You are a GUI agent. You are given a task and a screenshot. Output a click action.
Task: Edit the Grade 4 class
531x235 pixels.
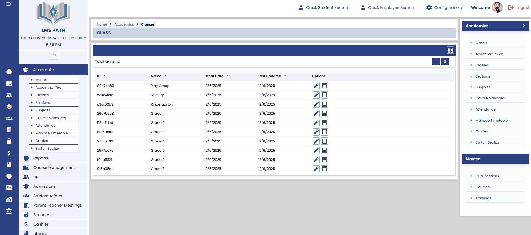[x=316, y=141]
